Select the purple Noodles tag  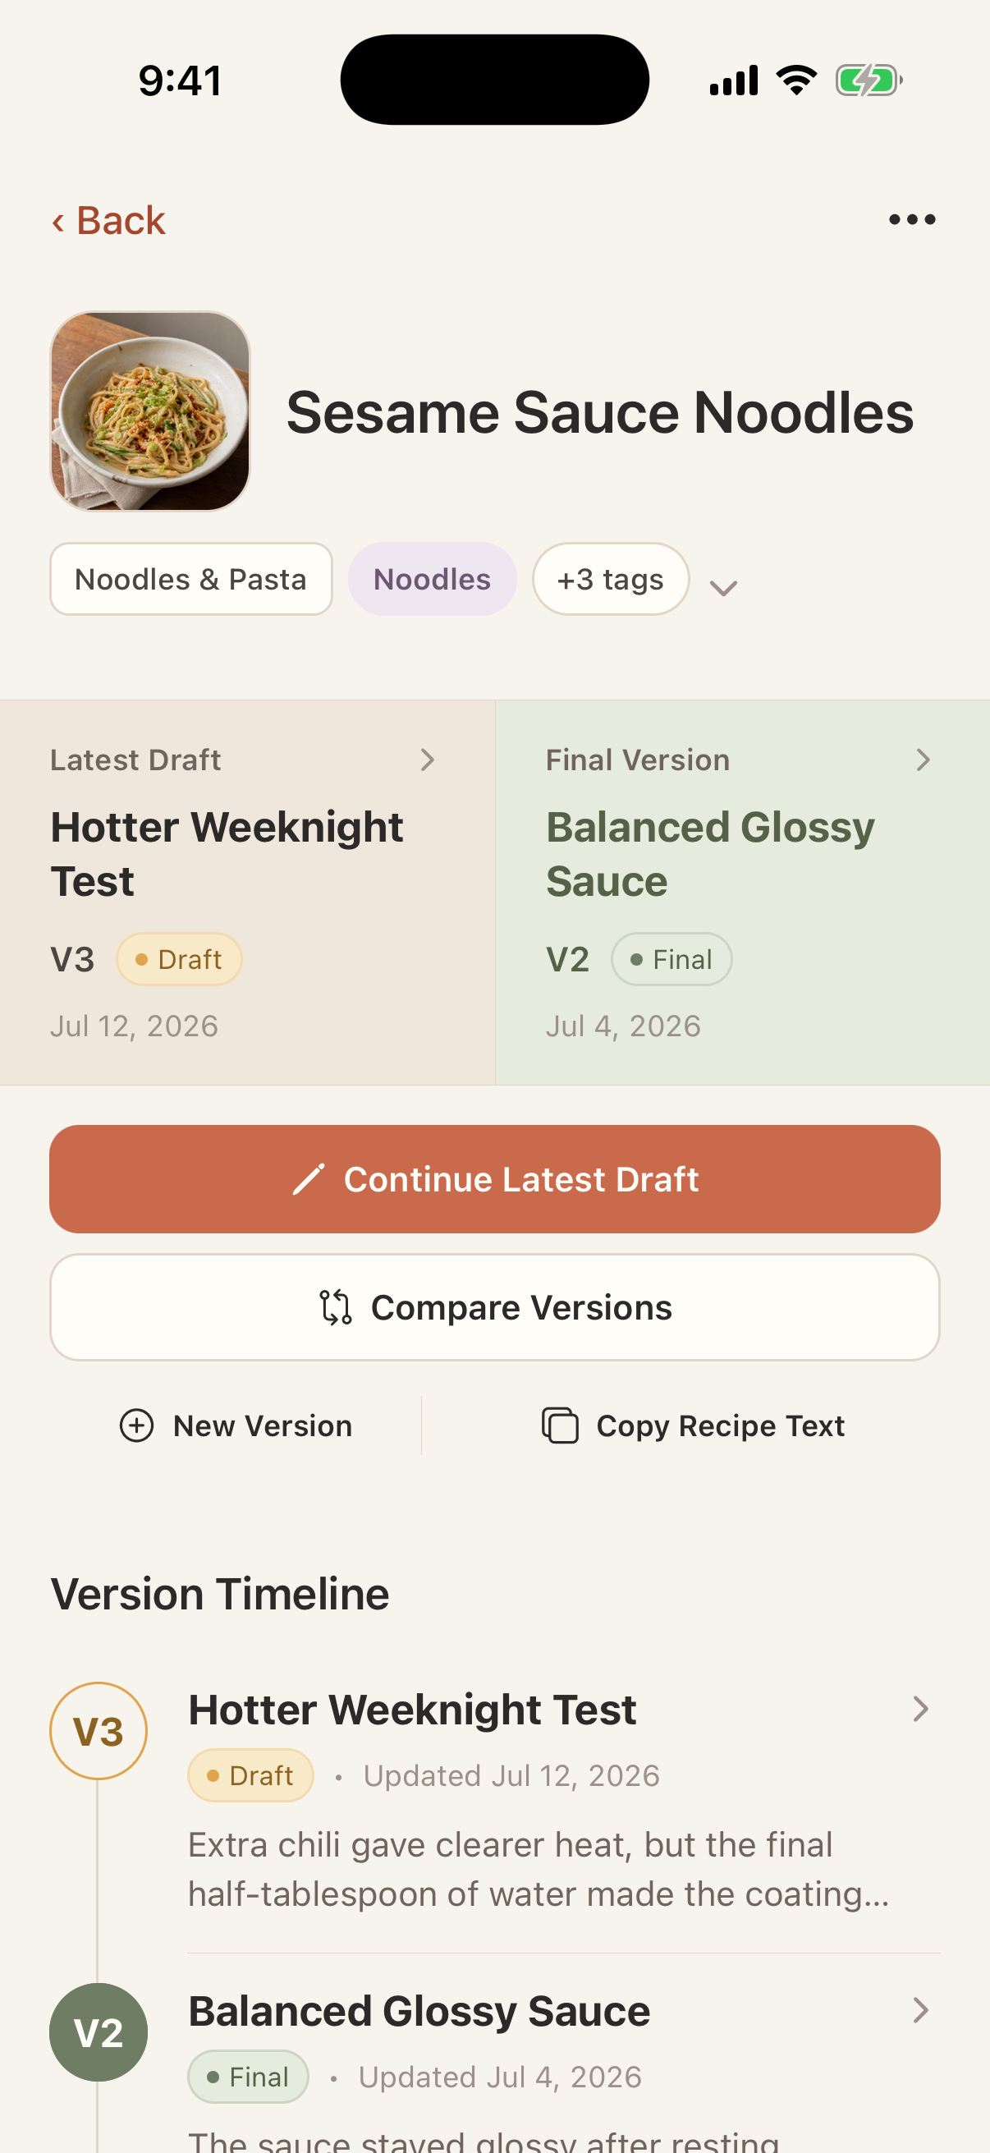point(433,579)
